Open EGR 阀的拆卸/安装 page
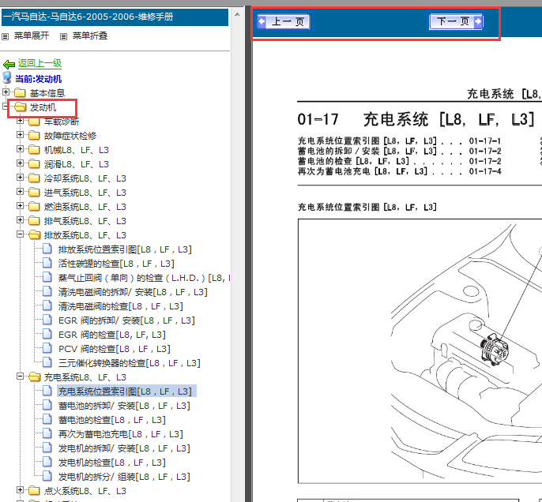 click(x=126, y=320)
